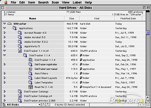Expand the Label Sheet Layouts folder
151x108 pixels.
pyautogui.click(x=5, y=78)
